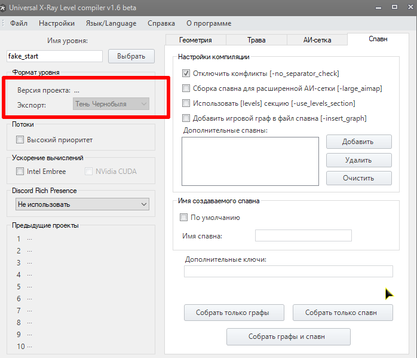Tick the По умолчанию checkbox
The width and height of the screenshot is (417, 358).
coord(184,218)
